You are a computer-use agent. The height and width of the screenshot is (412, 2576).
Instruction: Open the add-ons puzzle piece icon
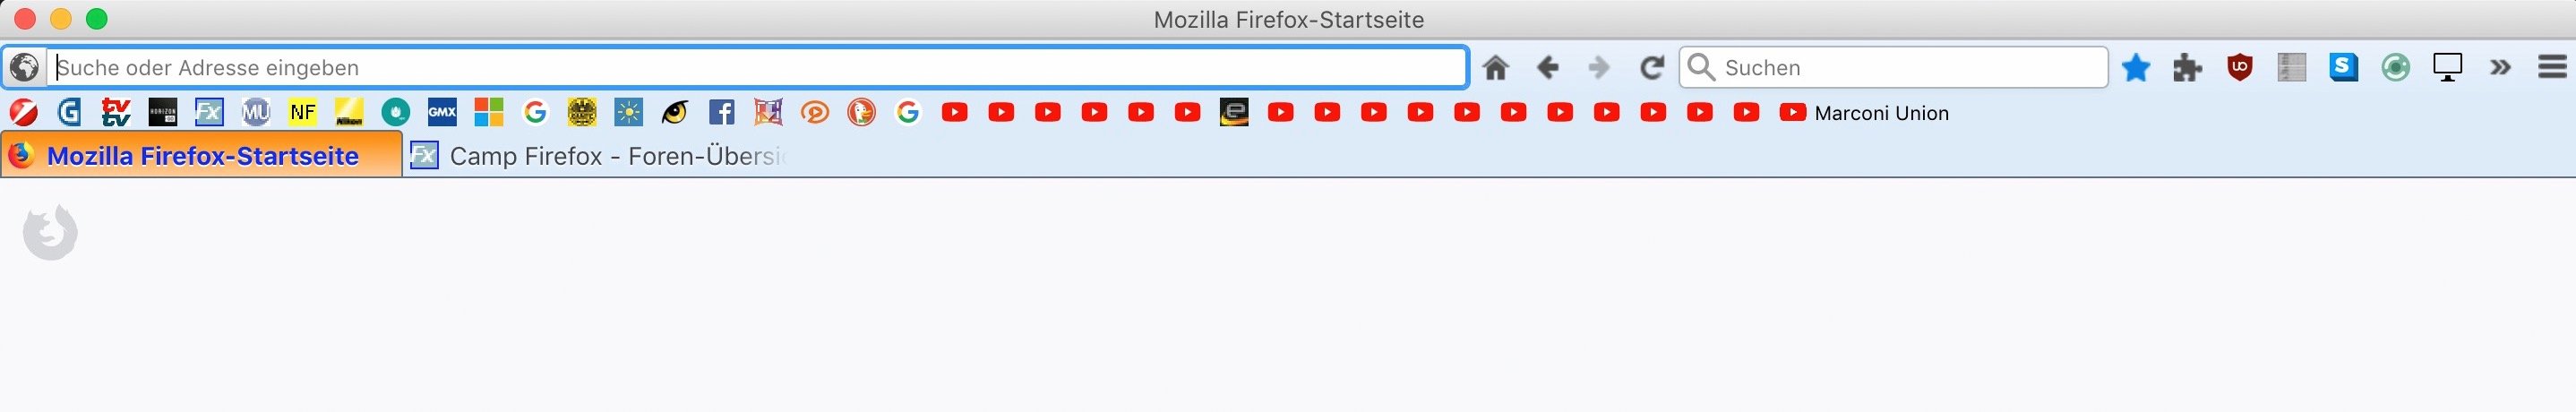(2188, 68)
